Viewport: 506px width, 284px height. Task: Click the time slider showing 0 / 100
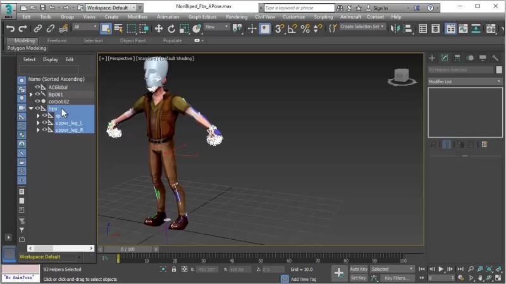point(128,249)
